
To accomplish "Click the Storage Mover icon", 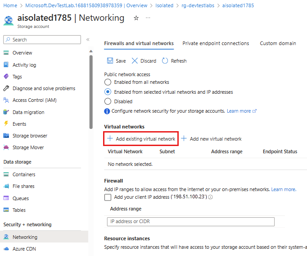I will click(6, 147).
